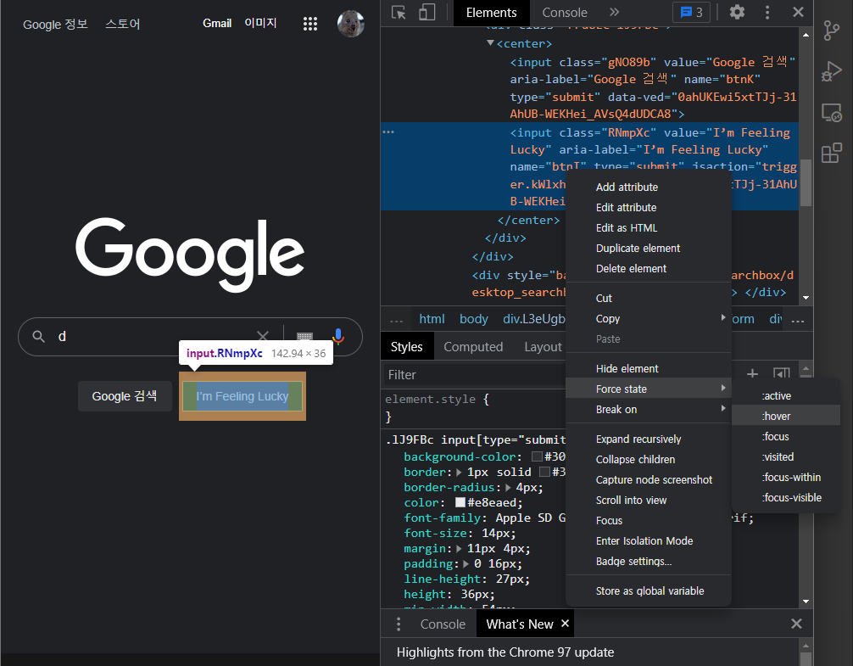Expand the border-radius property triangle
This screenshot has width=853, height=666.
(508, 488)
